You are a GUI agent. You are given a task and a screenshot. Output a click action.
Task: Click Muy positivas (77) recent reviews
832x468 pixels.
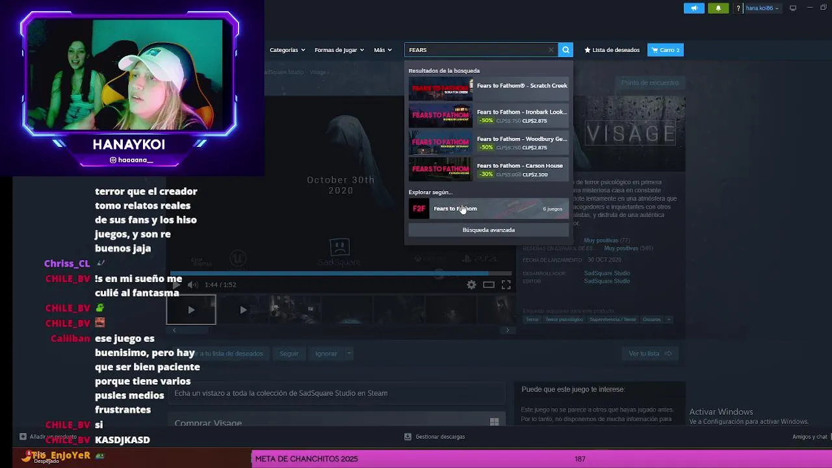coord(606,240)
